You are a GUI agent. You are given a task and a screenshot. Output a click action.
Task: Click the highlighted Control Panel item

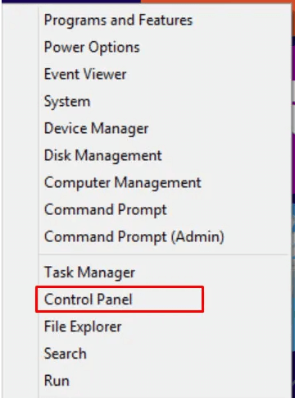[x=120, y=300]
